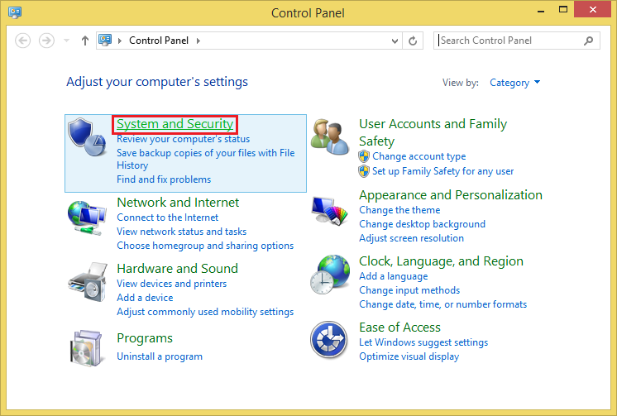Open Adjust commonly used mobility settings

pos(205,312)
